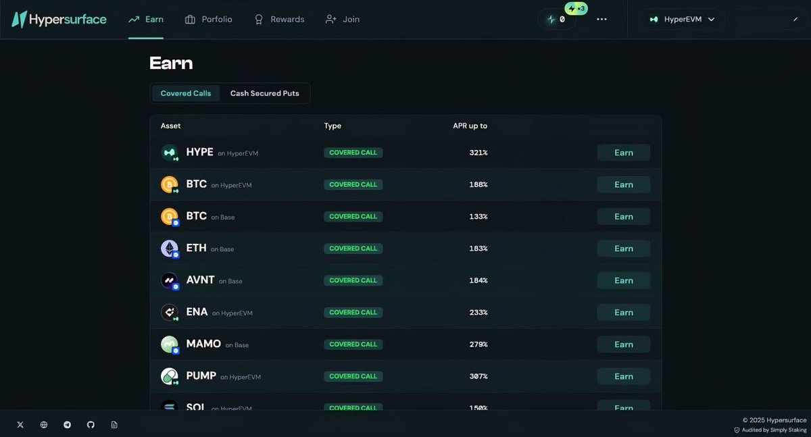The width and height of the screenshot is (811, 437).
Task: Open the globe website icon in footer
Action: [x=44, y=425]
